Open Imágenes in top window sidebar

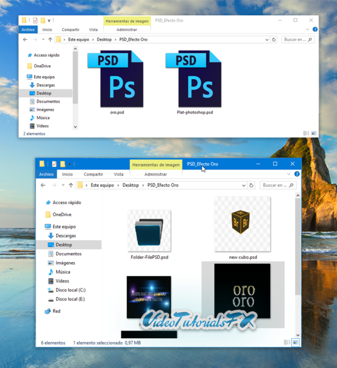click(42, 109)
